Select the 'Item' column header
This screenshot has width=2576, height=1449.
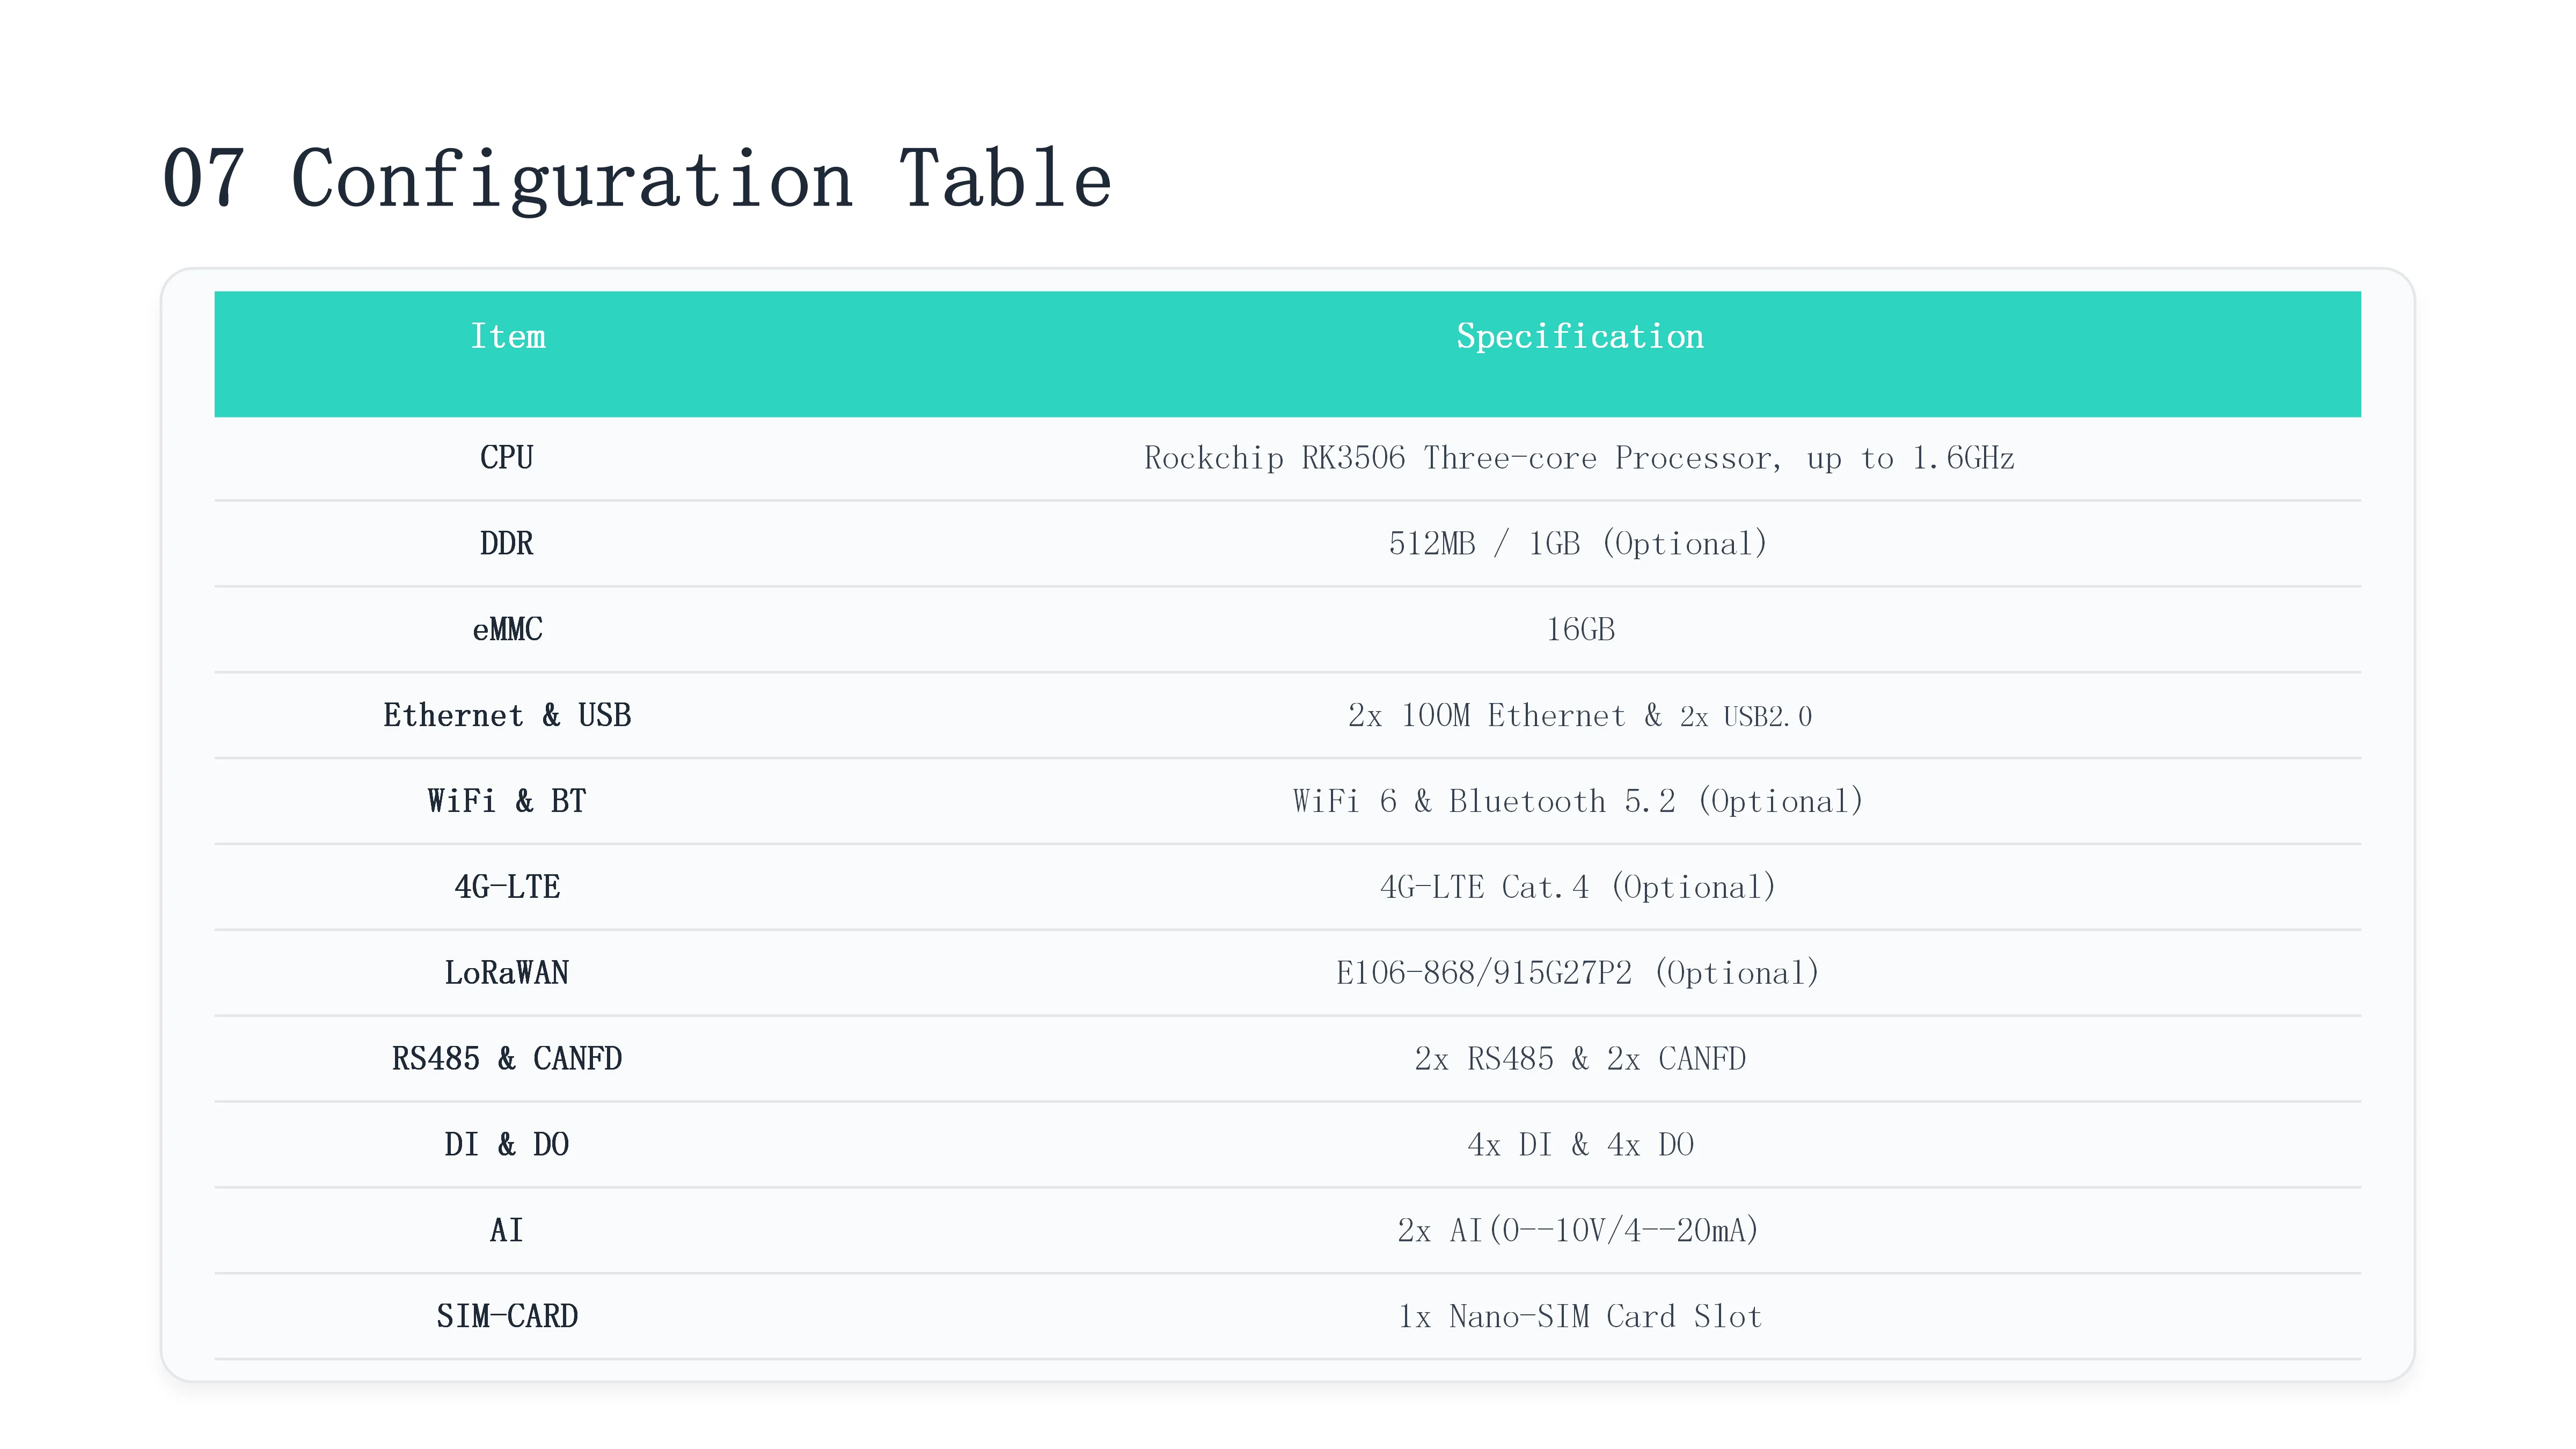508,336
